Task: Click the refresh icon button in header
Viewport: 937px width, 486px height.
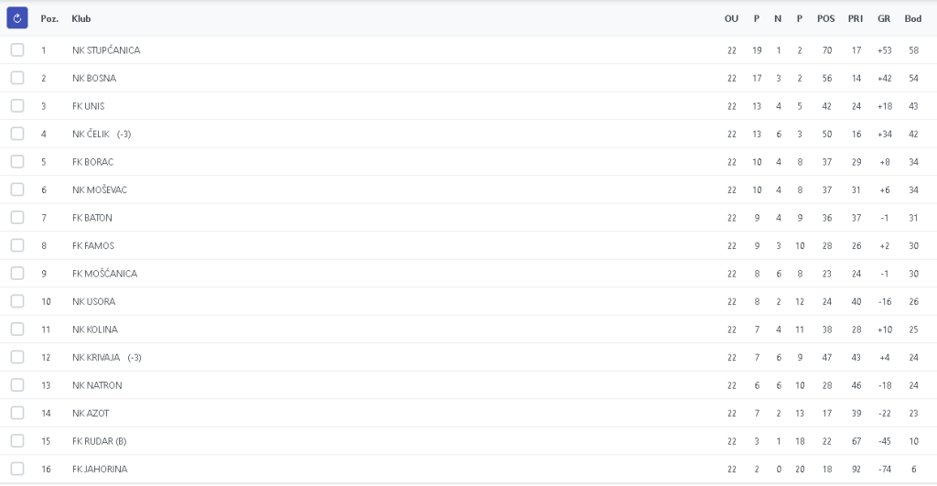Action: [x=17, y=18]
